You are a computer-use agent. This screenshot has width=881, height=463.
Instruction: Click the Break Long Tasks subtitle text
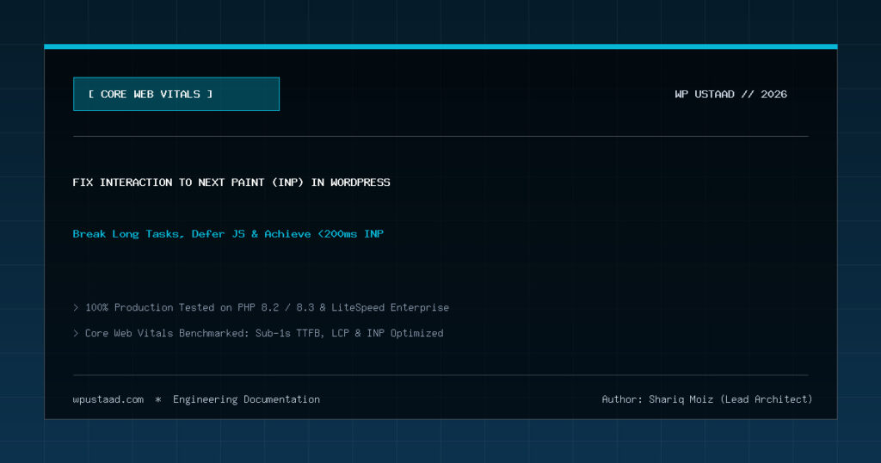click(228, 234)
